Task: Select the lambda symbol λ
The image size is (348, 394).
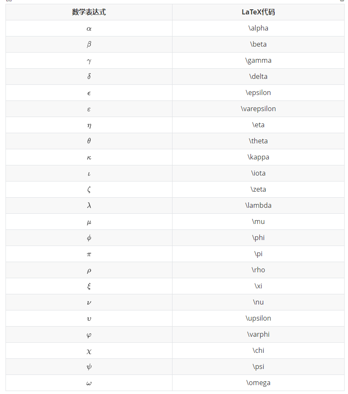Action: (x=89, y=206)
